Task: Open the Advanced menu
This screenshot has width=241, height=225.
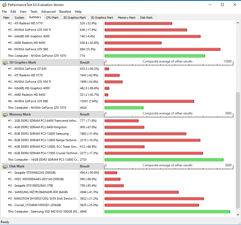Action: coord(48,12)
